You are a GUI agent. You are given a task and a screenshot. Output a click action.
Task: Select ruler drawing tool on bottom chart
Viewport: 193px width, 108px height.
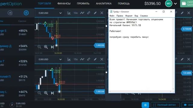[x=89, y=59]
